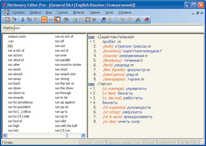Open the Словари menu
Screen dimensions: 206x146
click(18, 12)
